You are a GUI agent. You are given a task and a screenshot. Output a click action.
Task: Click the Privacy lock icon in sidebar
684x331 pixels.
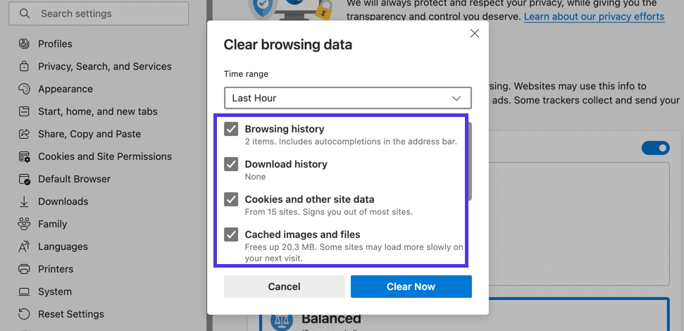tap(24, 66)
